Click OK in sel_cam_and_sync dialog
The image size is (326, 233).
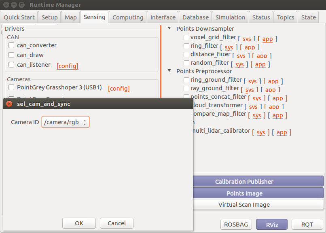point(79,223)
